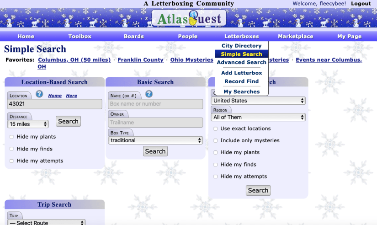Open the Region All of Them dropdown
The height and width of the screenshot is (225, 377).
258,117
